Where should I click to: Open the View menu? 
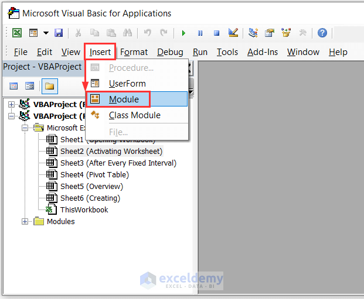click(71, 52)
